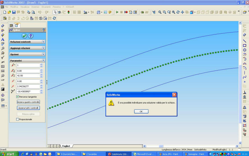Viewport: 249px width, 156px height.
Task: Click the scroll-right arrow of the horizontal scrollbar
Action: click(x=237, y=146)
